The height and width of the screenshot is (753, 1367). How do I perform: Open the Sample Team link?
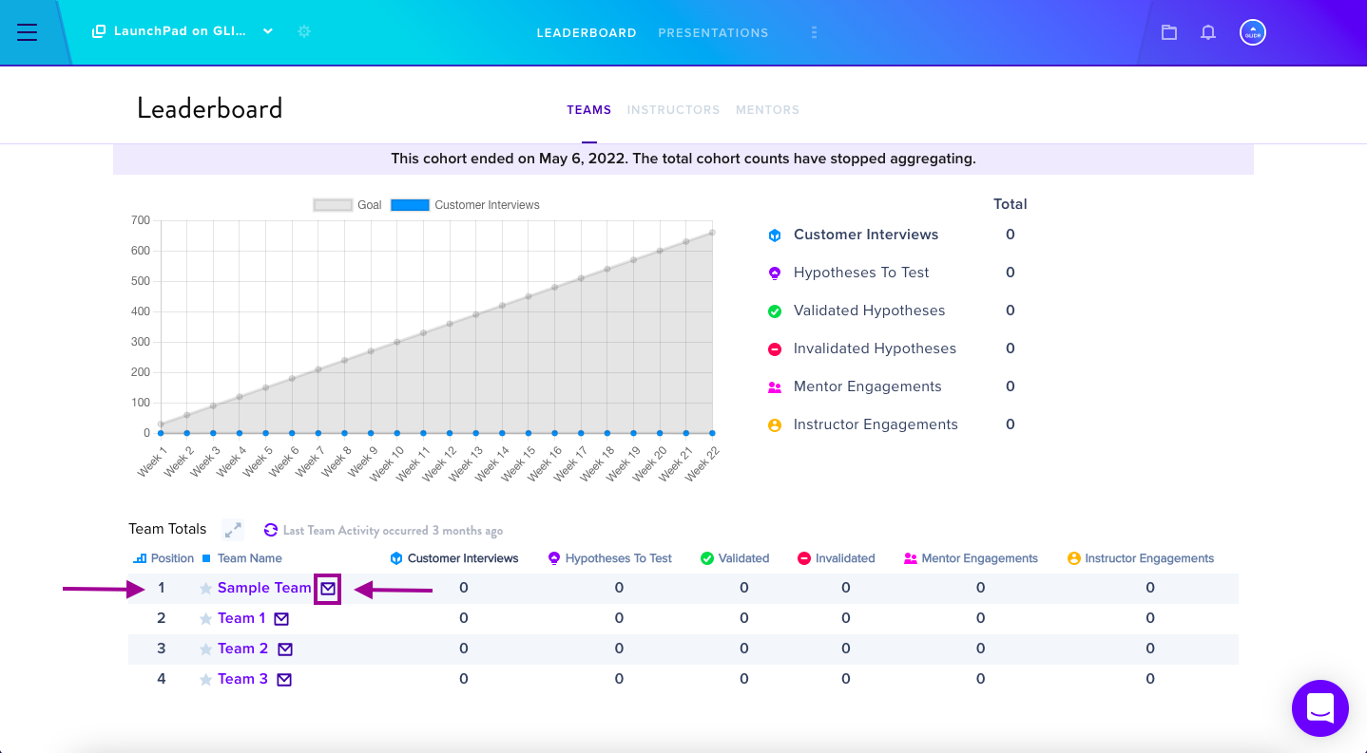tap(264, 588)
